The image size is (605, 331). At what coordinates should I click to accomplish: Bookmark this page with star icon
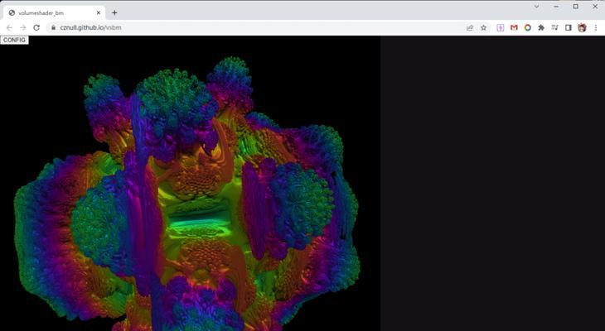click(x=483, y=28)
